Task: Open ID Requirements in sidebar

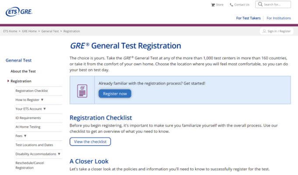Action: (28, 118)
